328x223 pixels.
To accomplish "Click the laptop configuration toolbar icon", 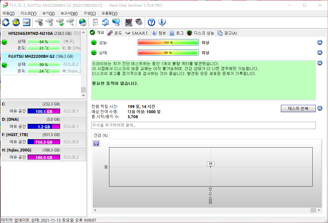I will tap(128, 22).
